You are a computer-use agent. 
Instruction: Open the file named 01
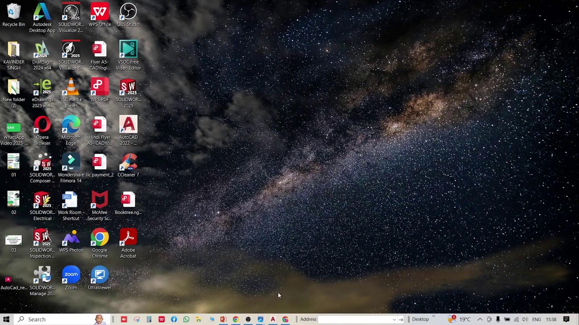[14, 166]
